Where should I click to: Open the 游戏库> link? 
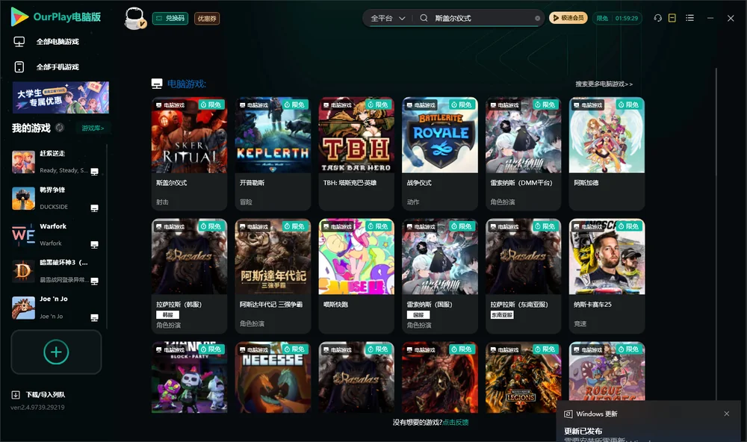93,128
